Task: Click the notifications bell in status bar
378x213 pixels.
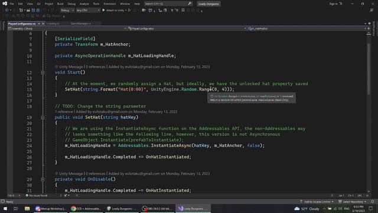Action: coord(373,201)
